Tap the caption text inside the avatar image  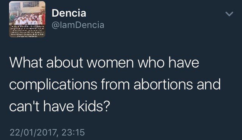[27, 32]
